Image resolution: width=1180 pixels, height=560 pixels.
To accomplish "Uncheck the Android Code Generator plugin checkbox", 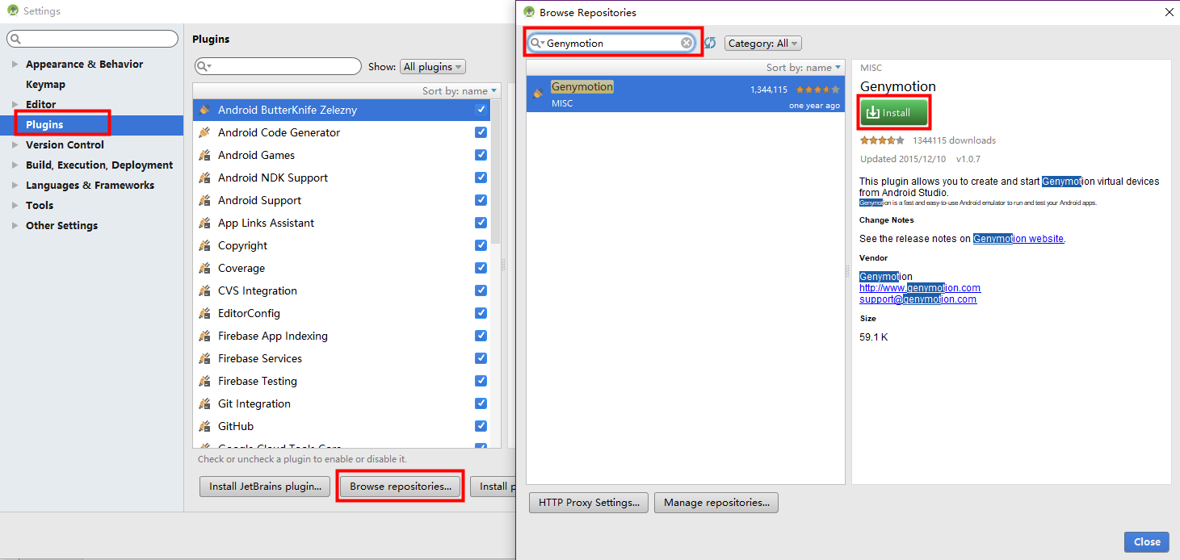I will click(x=481, y=132).
